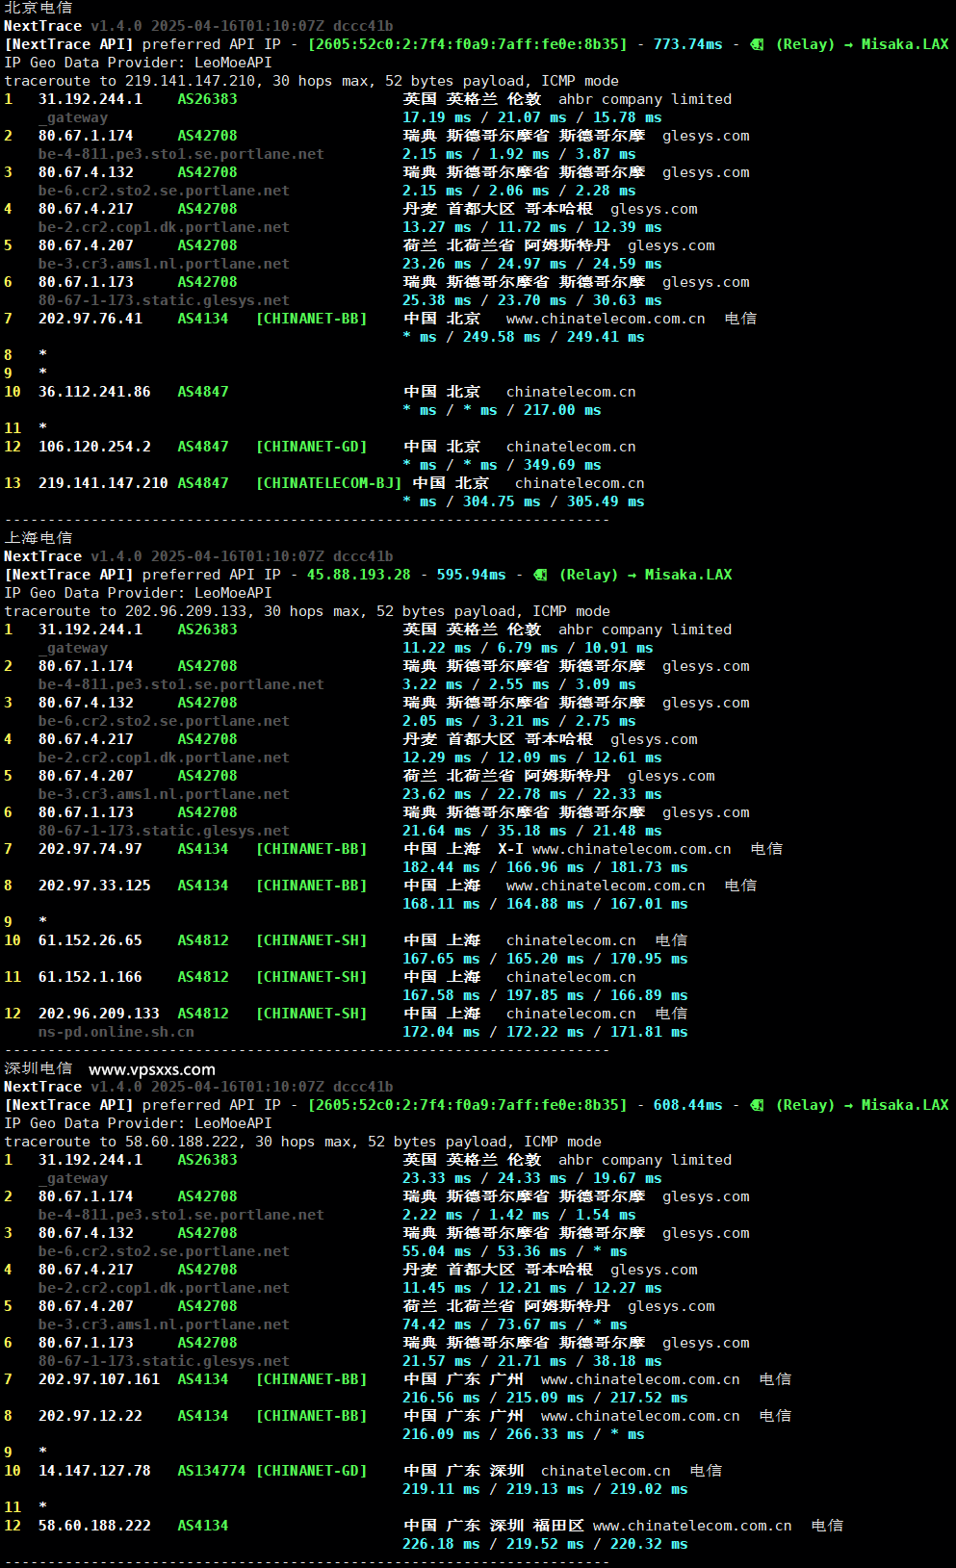Screen dimensions: 956x1568
Task: Click the relay icon beside 595.94ms
Action: (x=540, y=575)
